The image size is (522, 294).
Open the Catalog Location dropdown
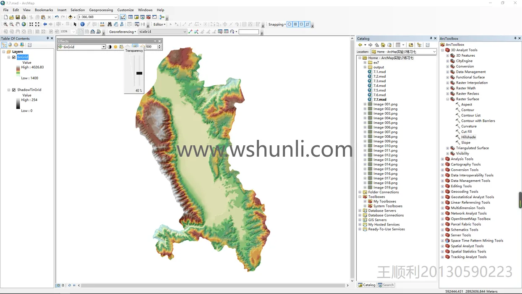pos(434,52)
